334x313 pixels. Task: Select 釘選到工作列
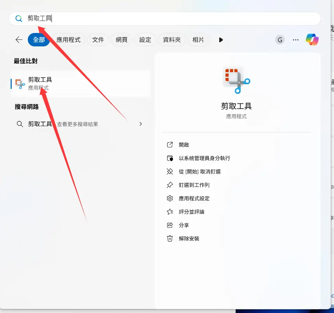click(194, 185)
